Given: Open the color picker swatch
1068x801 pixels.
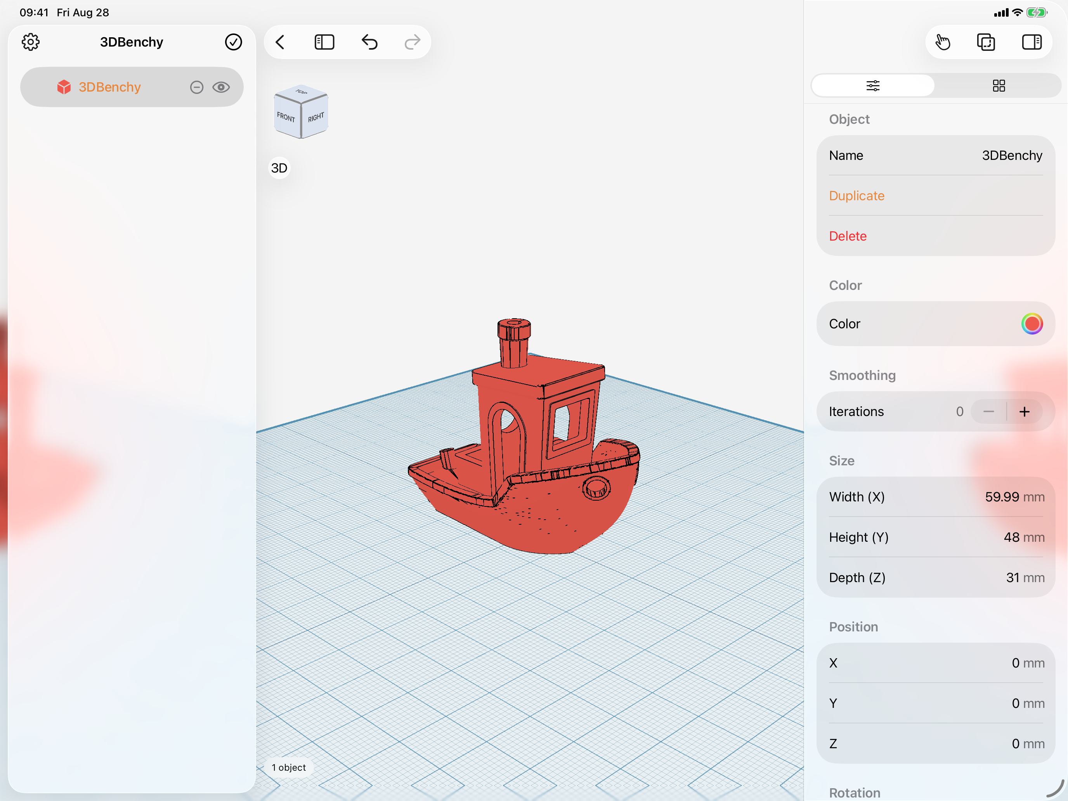Looking at the screenshot, I should pyautogui.click(x=1032, y=324).
